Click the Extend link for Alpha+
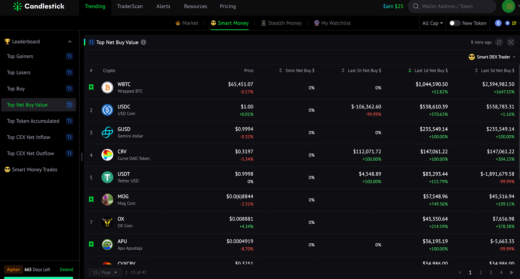This screenshot has height=279, width=520. [66, 270]
